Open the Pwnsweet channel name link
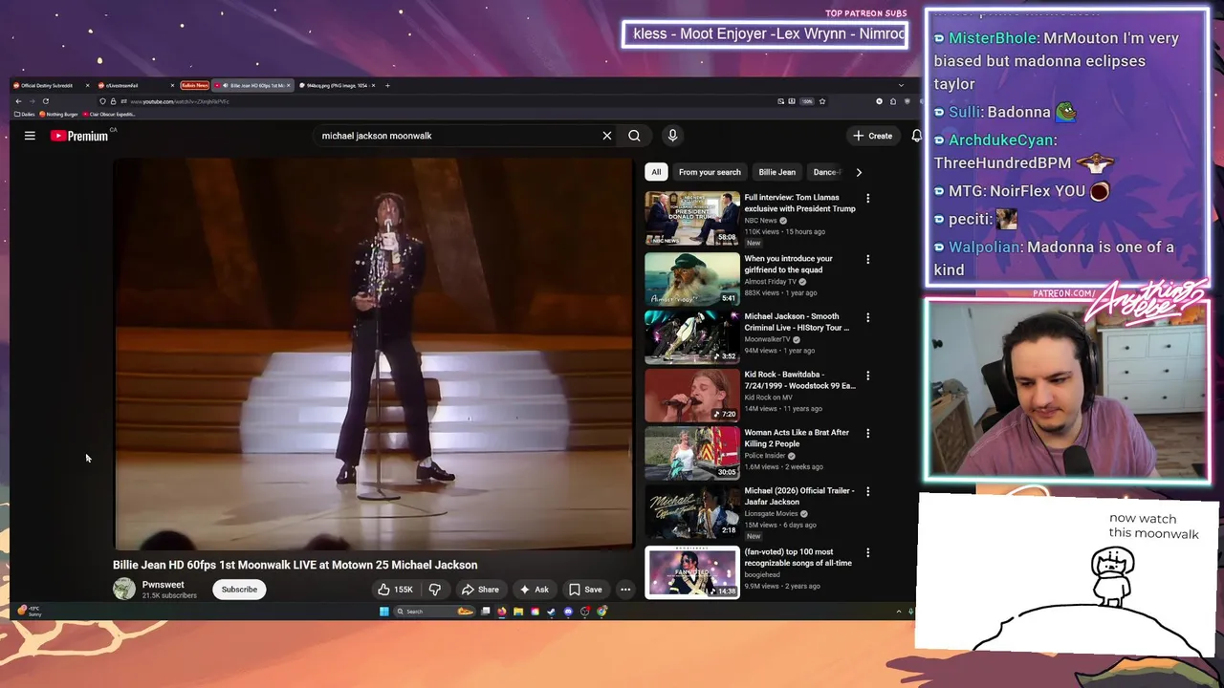Image resolution: width=1224 pixels, height=688 pixels. pos(164,585)
